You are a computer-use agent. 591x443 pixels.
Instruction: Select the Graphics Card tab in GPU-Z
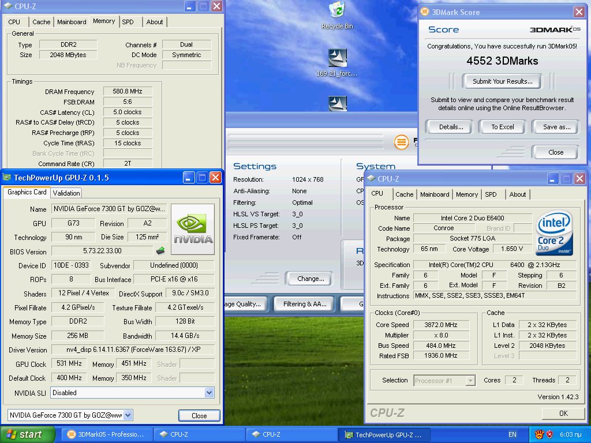pos(27,192)
